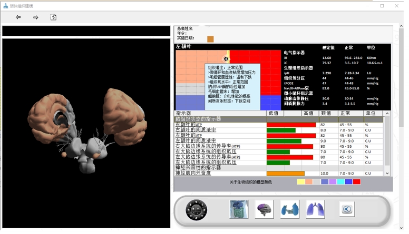Click the indicator table scrollbar thumb

tap(387, 140)
